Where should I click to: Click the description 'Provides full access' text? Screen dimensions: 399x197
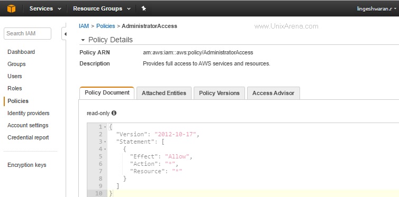[206, 63]
